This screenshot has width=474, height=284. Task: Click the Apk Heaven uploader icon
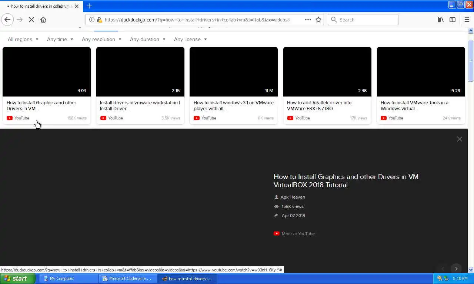click(x=276, y=197)
